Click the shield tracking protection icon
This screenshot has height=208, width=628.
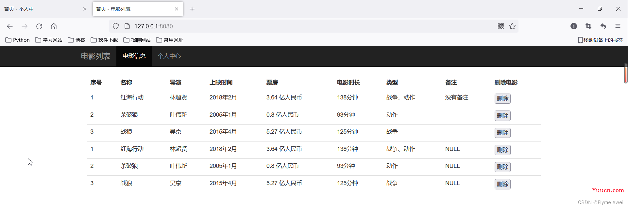pyautogui.click(x=116, y=26)
